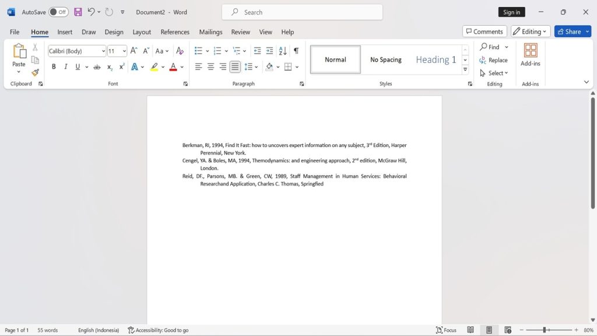Increase paragraph indent
Screen dimensions: 597x336
point(269,51)
